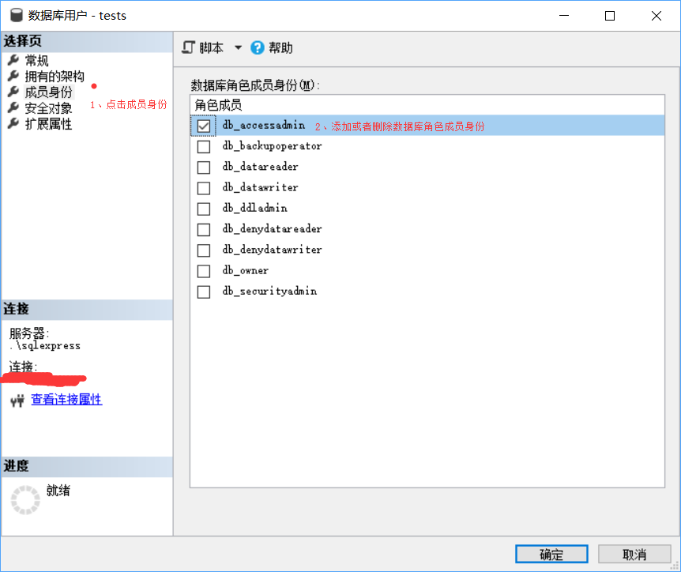Image resolution: width=681 pixels, height=572 pixels.
Task: Enable the db_datareader role checkbox
Action: click(204, 167)
